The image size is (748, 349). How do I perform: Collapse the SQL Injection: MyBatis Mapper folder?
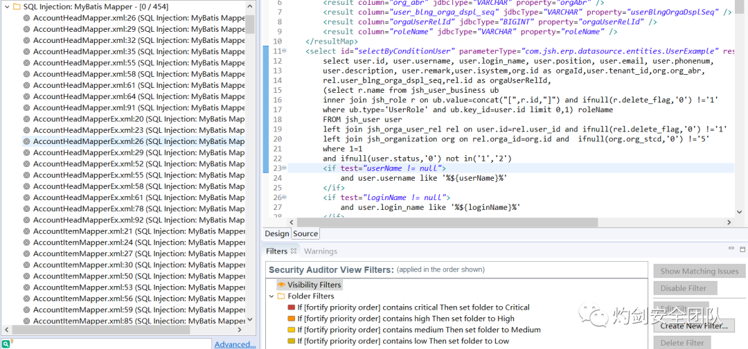(x=7, y=7)
